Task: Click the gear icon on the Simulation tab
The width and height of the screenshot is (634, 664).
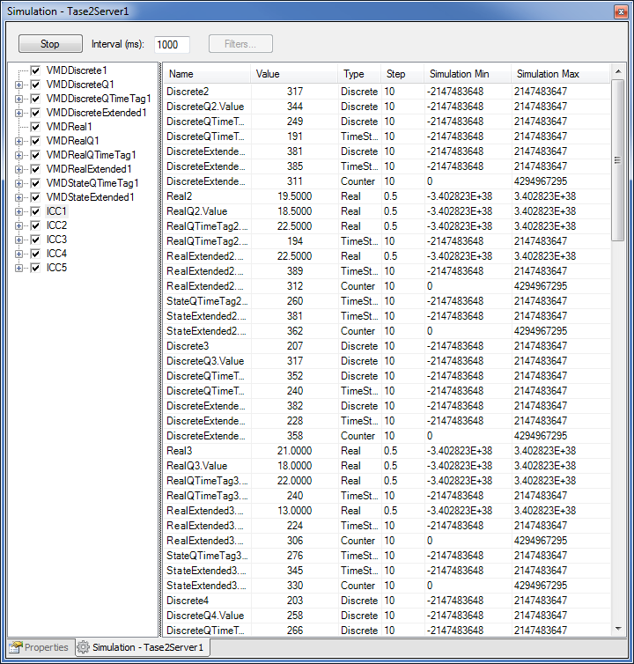Action: pyautogui.click(x=83, y=647)
